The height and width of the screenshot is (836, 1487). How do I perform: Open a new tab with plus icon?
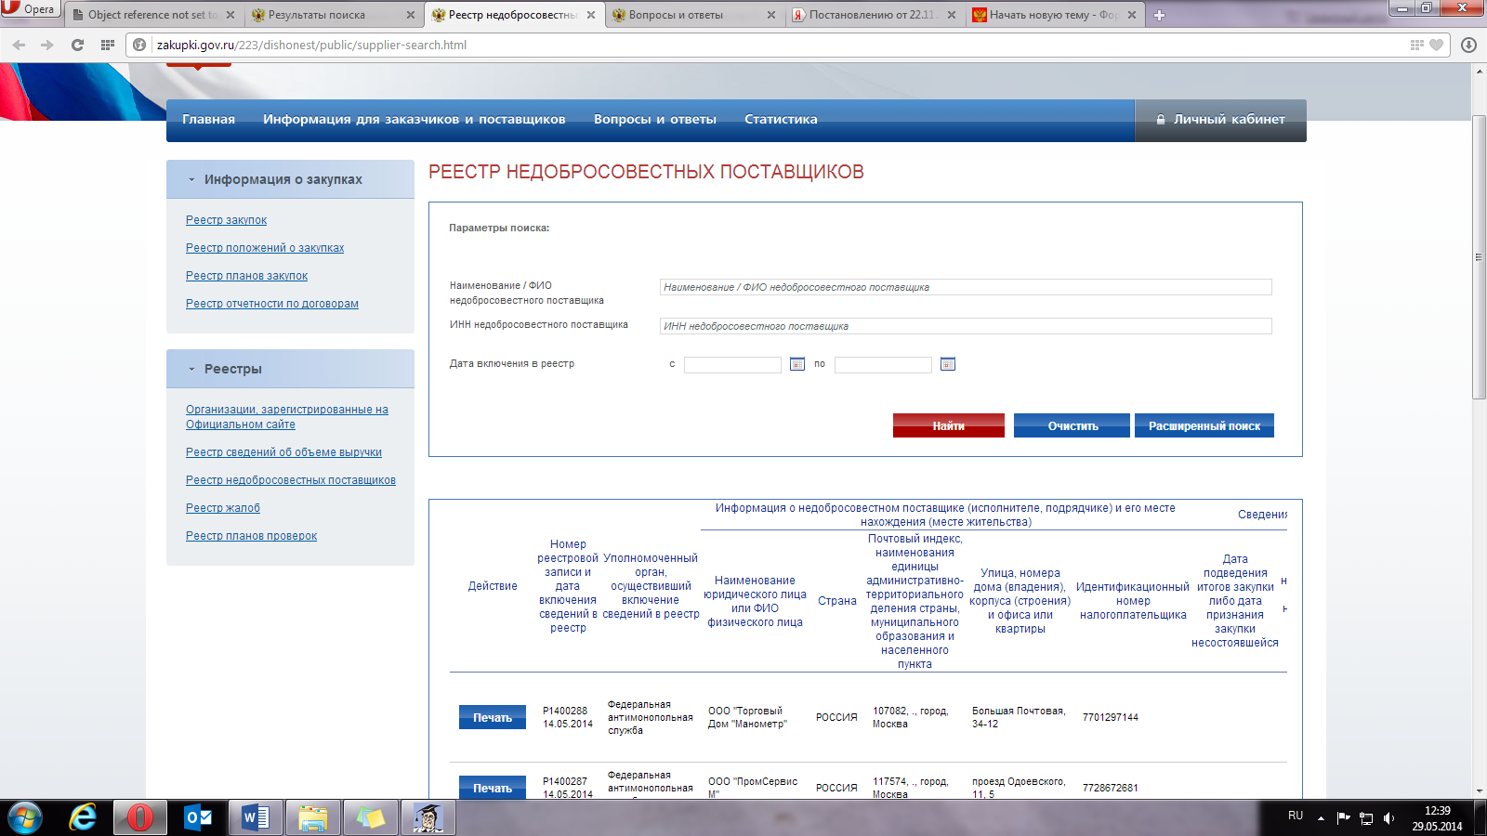pos(1159,15)
